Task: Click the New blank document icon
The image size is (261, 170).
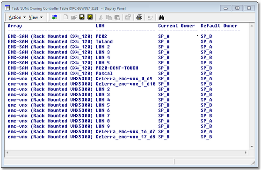Action: (x=65, y=17)
